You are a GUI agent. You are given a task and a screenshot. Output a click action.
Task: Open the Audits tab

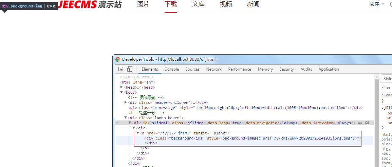(306, 69)
